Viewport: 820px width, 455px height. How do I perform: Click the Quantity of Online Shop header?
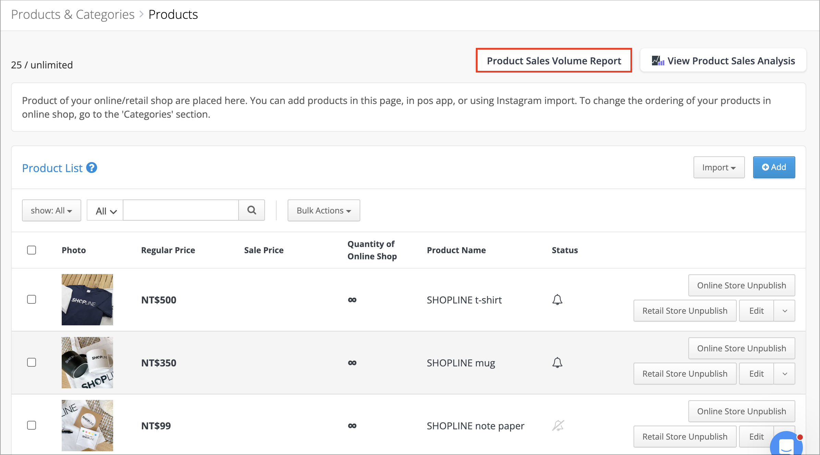[372, 250]
